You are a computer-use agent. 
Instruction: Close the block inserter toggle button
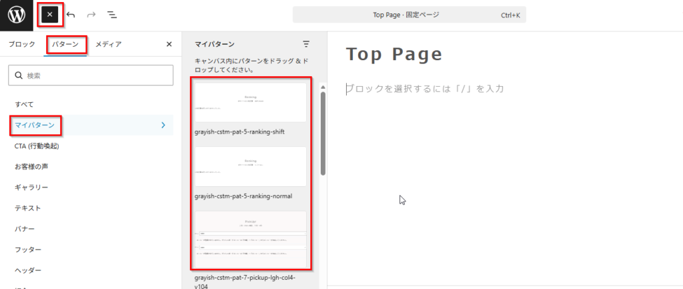(50, 15)
